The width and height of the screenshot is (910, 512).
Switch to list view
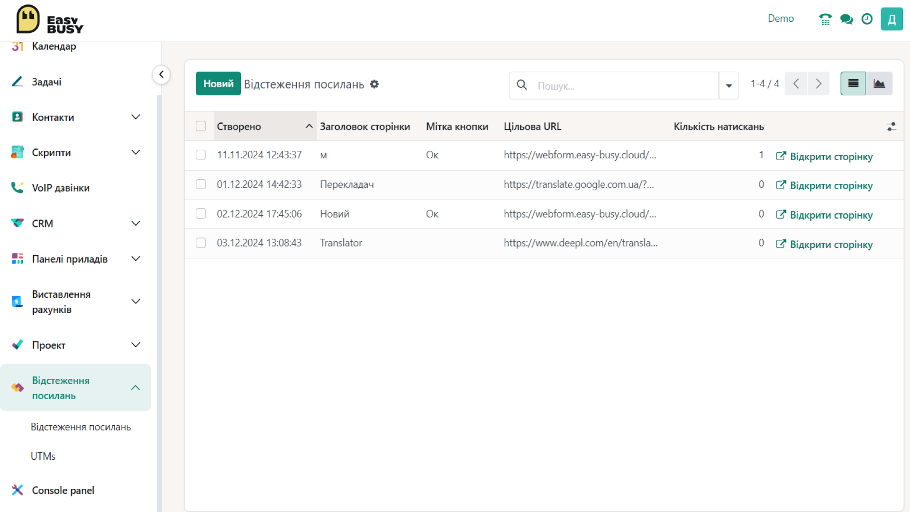tap(853, 83)
